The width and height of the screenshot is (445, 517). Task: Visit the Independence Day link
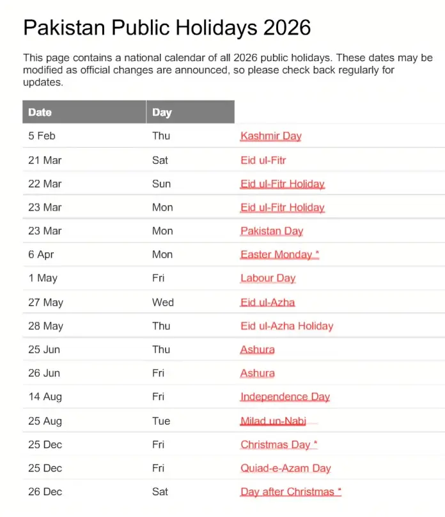tap(285, 397)
